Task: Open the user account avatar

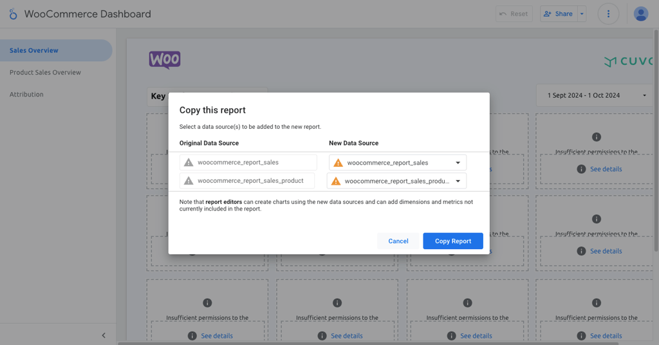Action: (x=640, y=14)
